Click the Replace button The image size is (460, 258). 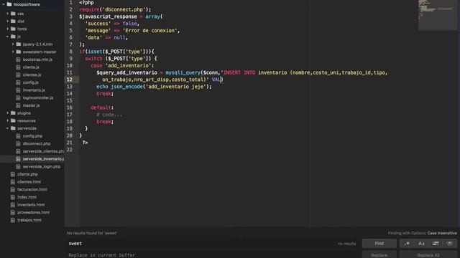click(x=379, y=255)
